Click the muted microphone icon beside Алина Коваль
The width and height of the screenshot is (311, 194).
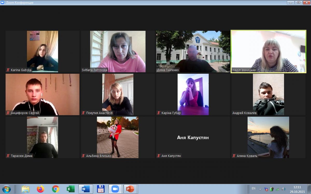[234, 156]
